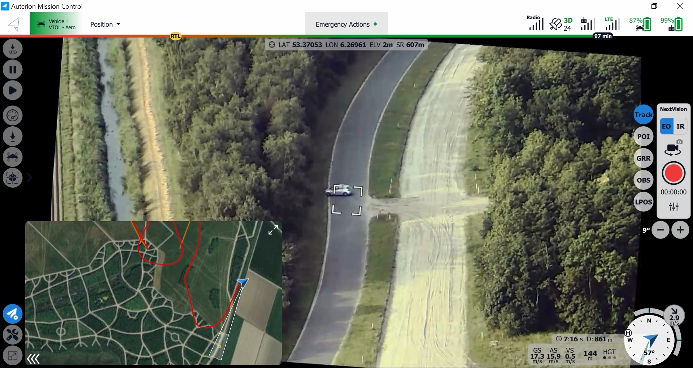Collapse the map panel with triple chevrons

pos(33,359)
